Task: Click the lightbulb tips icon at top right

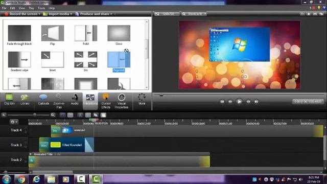Action: 319,8
